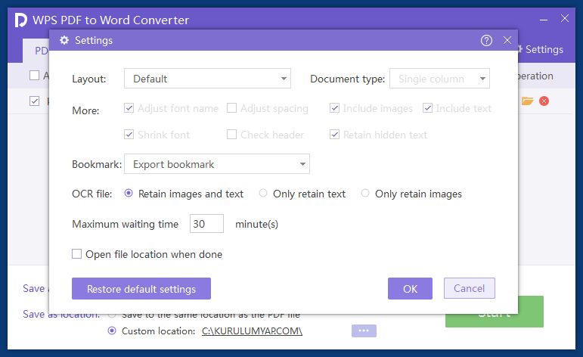Toggle the Adjust spacing checkbox

tap(231, 108)
